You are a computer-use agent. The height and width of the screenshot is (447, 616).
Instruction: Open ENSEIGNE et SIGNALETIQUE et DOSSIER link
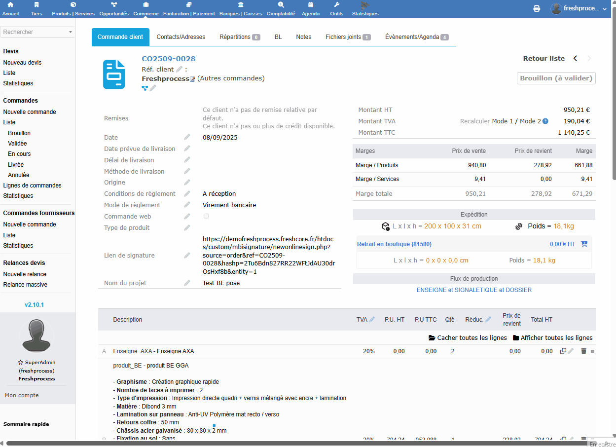tap(474, 290)
